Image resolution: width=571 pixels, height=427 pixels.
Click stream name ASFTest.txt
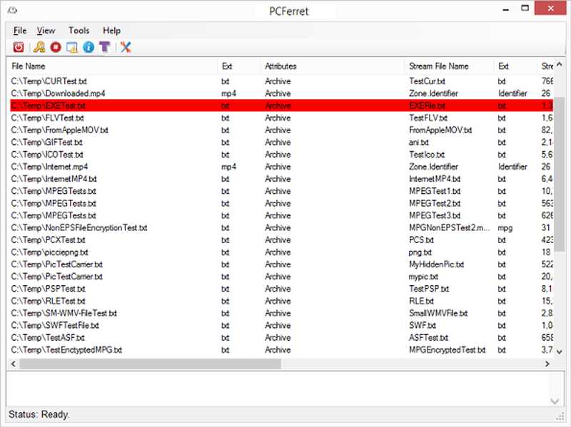click(x=428, y=338)
